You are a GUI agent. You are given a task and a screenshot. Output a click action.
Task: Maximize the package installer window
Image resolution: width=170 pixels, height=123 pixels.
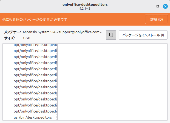point(158,6)
